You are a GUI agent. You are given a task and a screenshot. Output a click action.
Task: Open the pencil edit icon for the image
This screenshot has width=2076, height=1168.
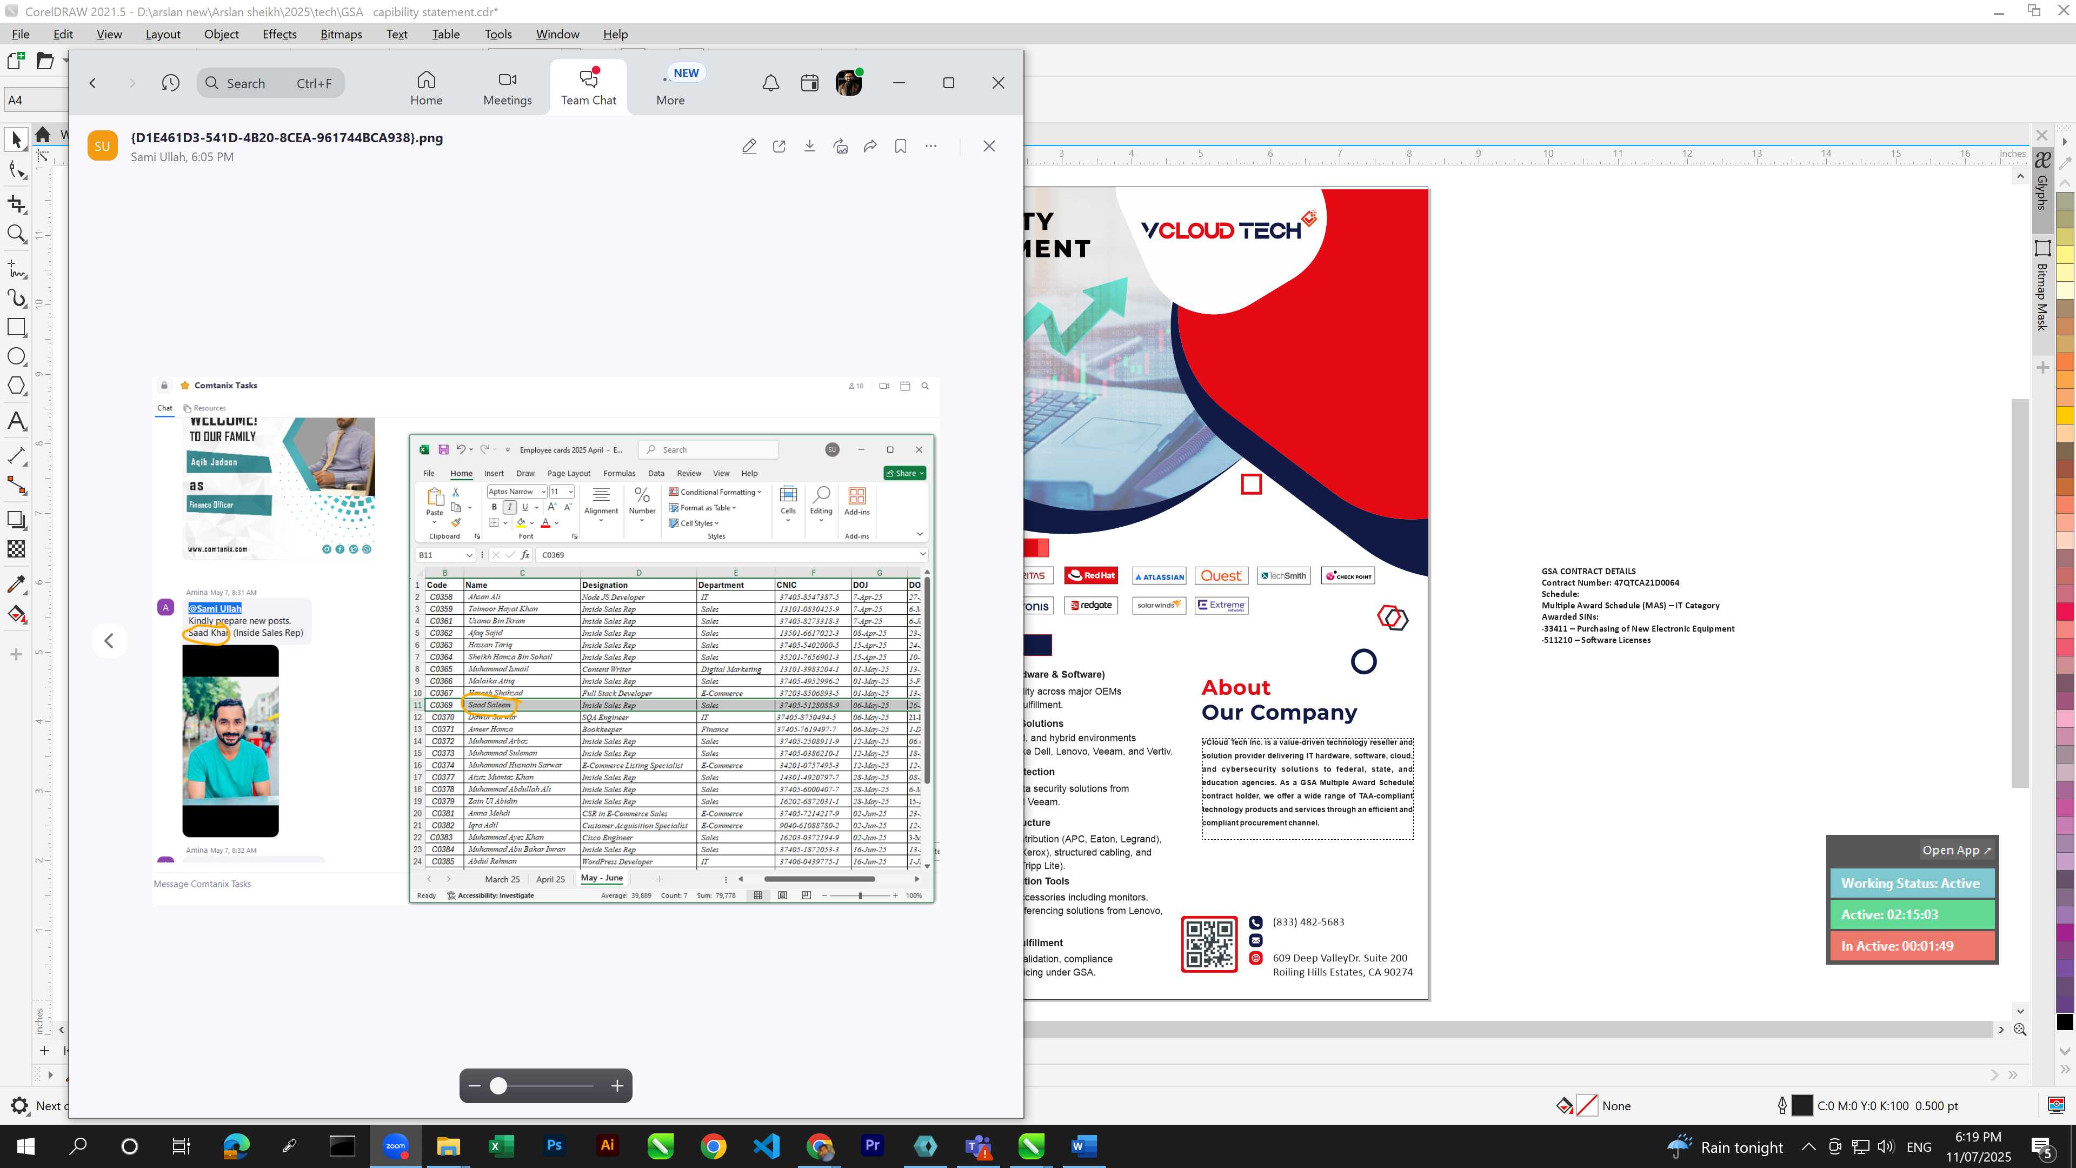pos(749,146)
